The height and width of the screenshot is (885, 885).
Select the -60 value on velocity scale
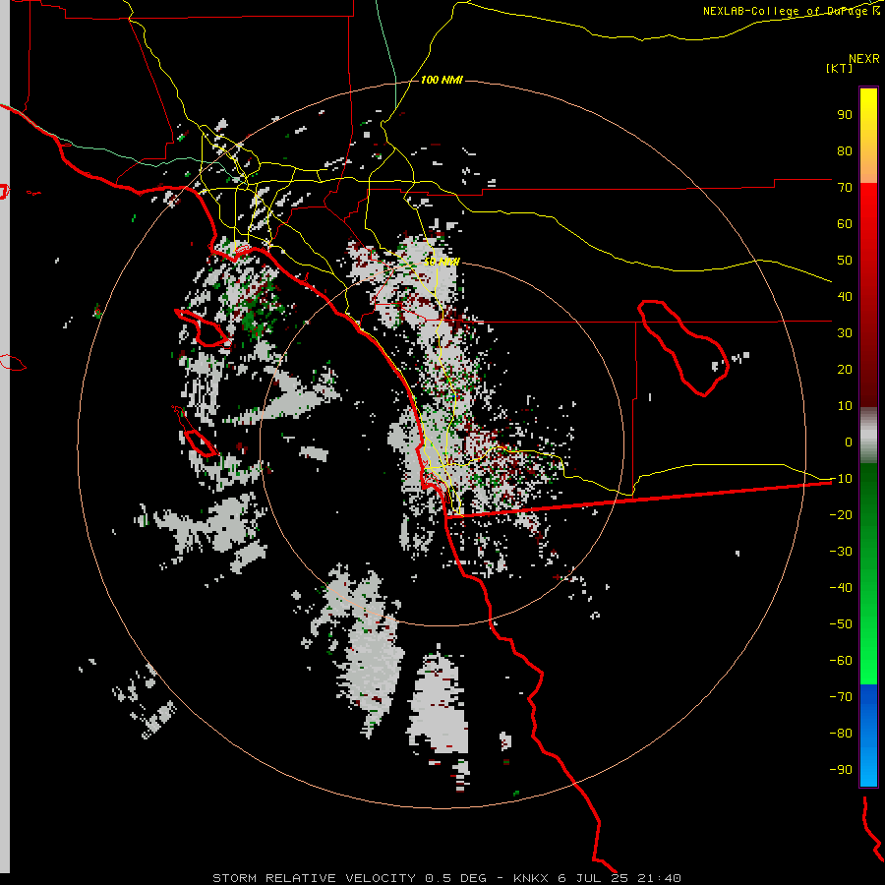841,661
